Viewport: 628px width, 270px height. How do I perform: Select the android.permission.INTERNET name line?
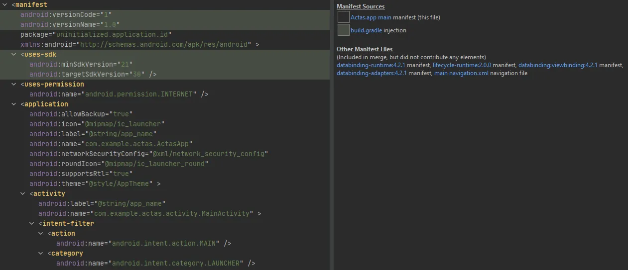pyautogui.click(x=119, y=94)
